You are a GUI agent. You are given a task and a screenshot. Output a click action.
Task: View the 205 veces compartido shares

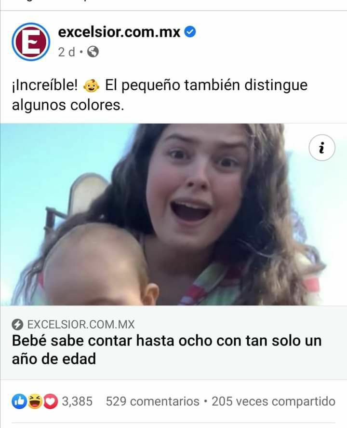(x=273, y=401)
